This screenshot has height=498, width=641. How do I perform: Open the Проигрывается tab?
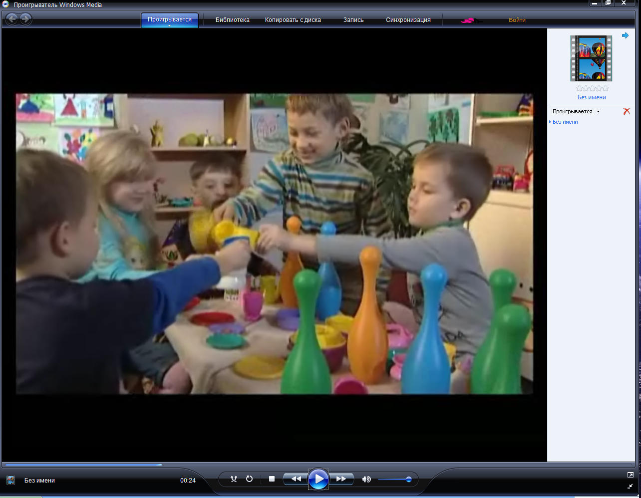(170, 19)
